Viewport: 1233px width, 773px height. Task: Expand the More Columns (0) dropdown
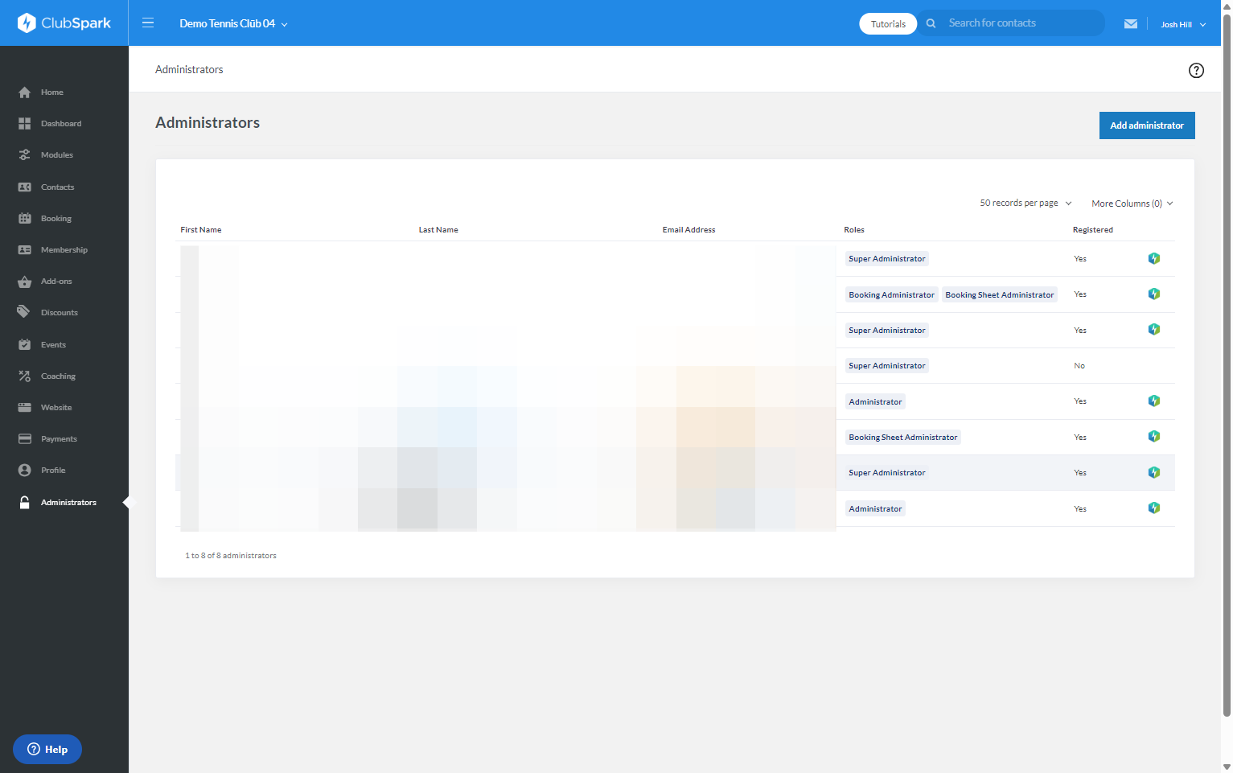click(1132, 204)
